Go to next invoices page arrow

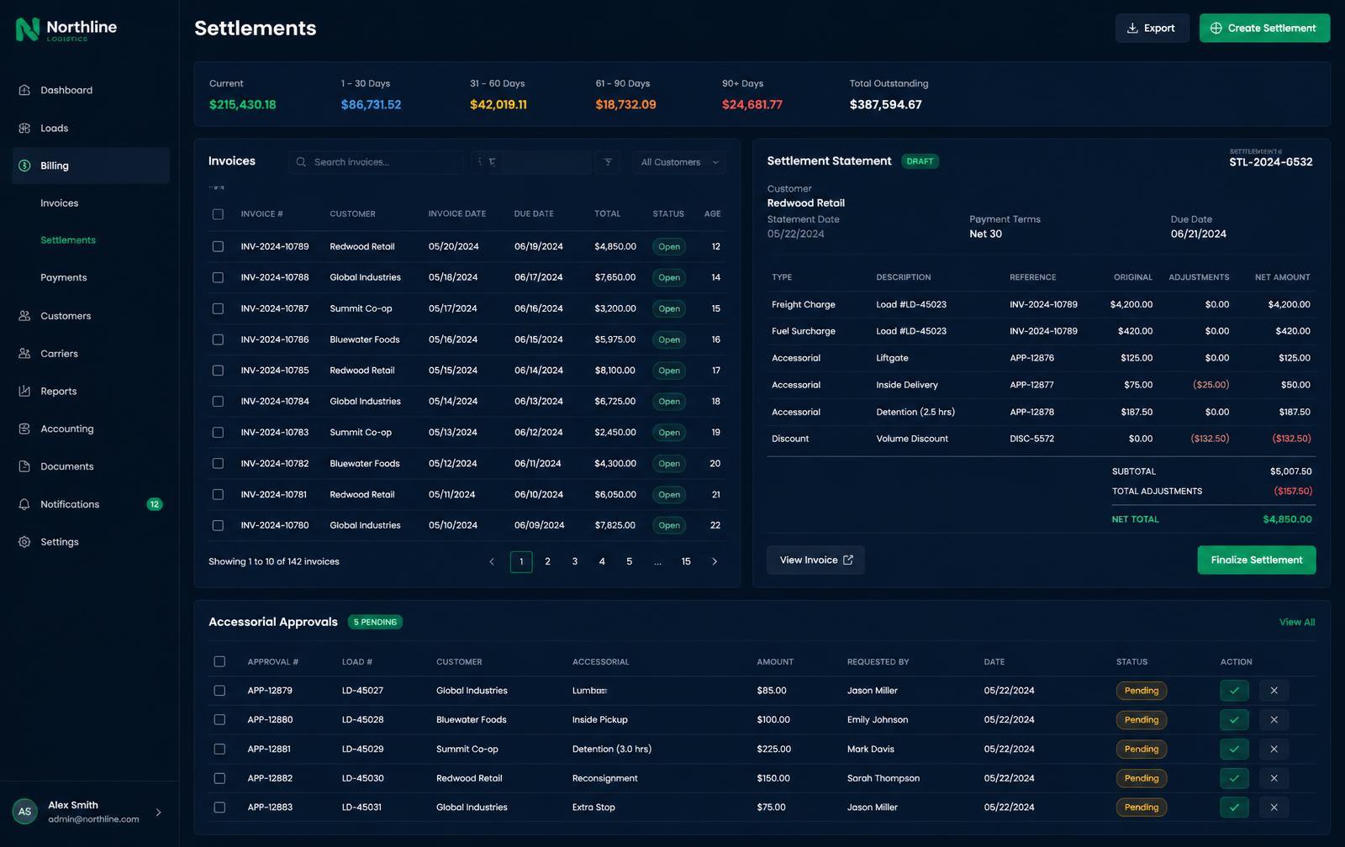coord(715,561)
